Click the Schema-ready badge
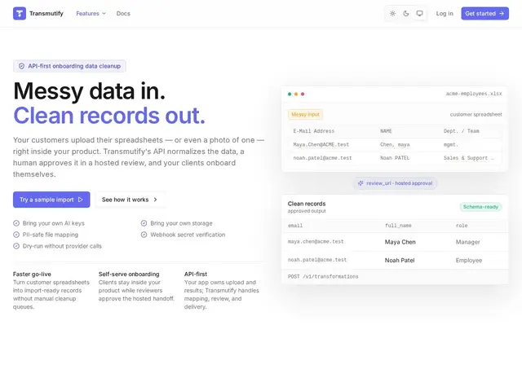This screenshot has height=391, width=522. point(480,207)
